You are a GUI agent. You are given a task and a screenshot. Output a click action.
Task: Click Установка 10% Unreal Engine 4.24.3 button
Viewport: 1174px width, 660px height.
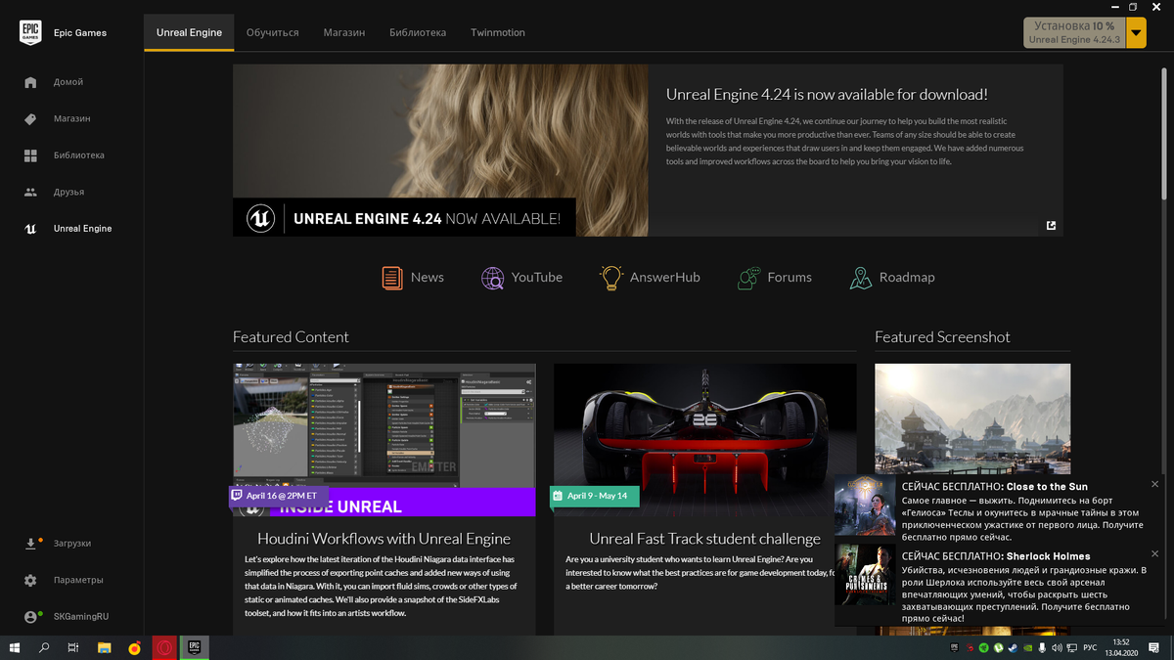point(1074,33)
